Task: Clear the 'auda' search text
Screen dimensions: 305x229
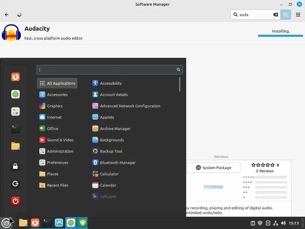Action: 276,15
